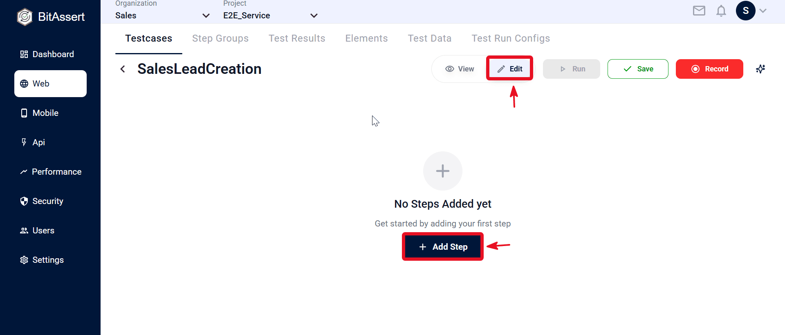
Task: Switch to the Test Data tab
Action: [430, 38]
